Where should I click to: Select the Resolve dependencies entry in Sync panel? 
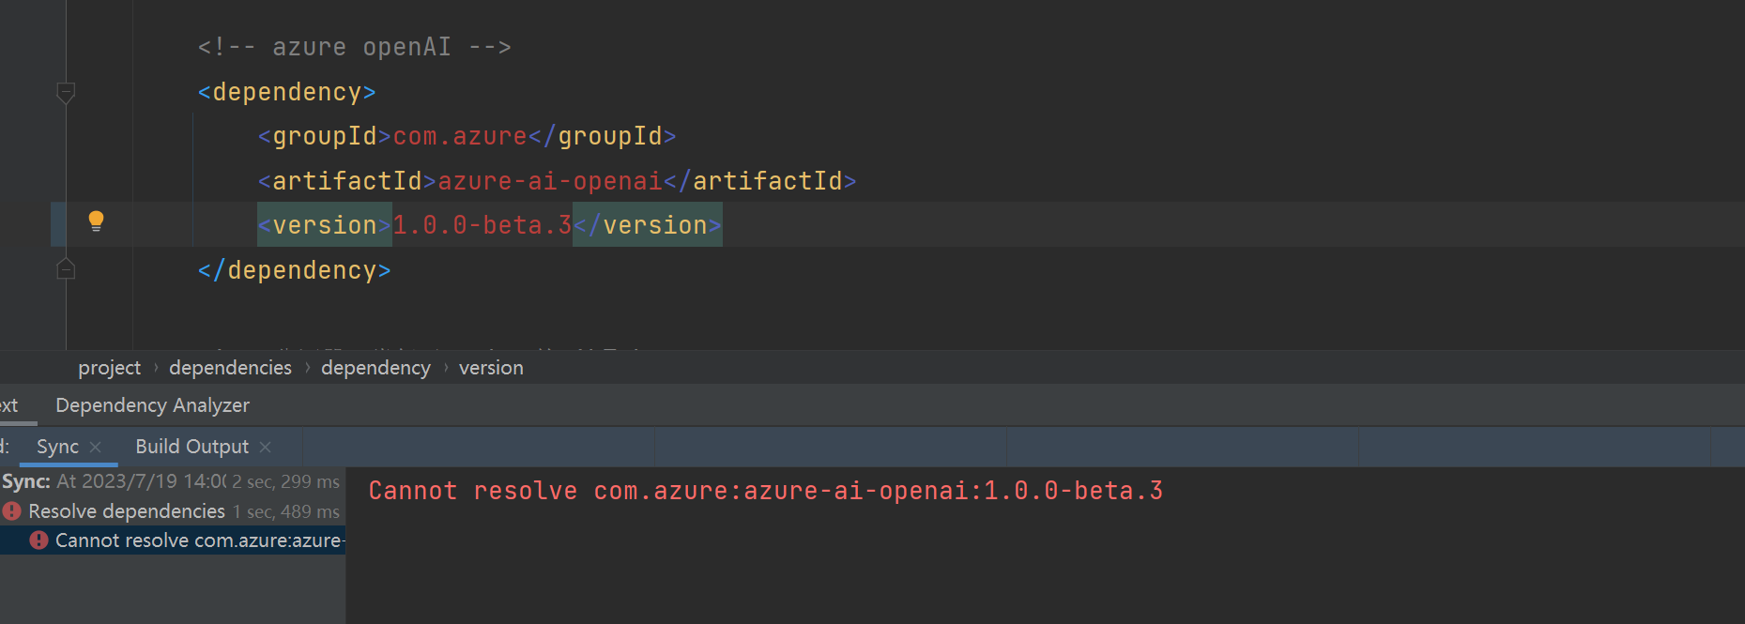pyautogui.click(x=127, y=511)
